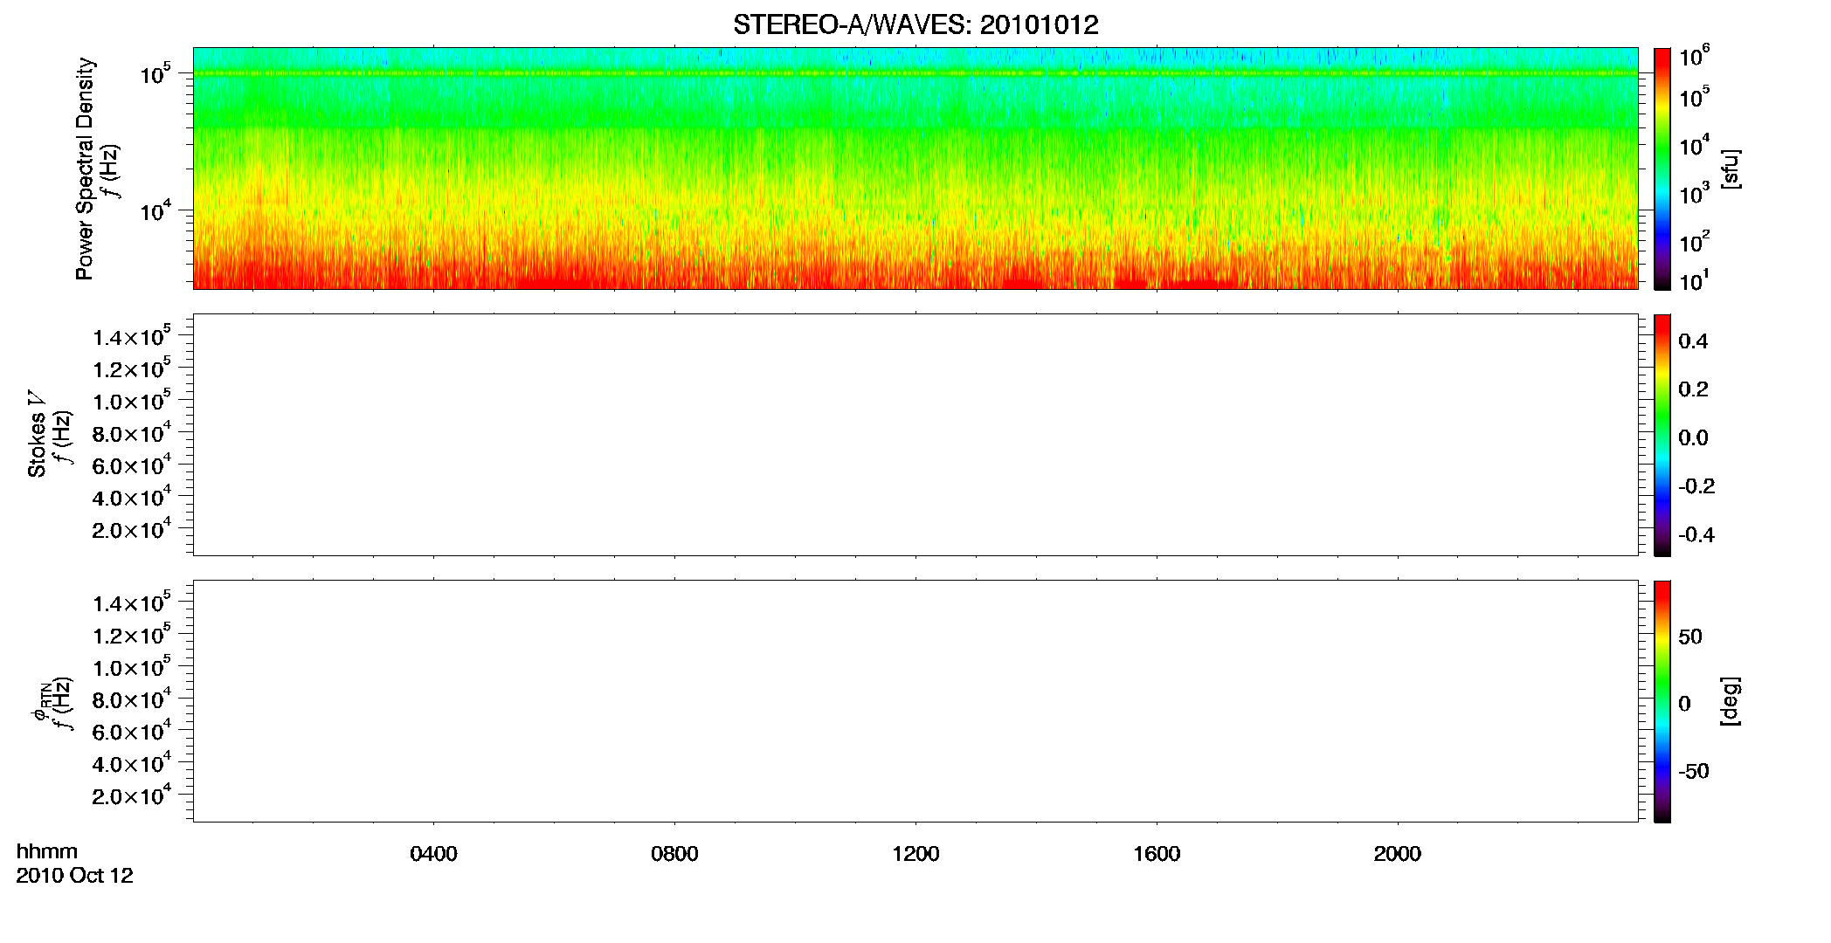Click the empty Stokes V plot panel
Viewport: 1831px width, 943px height.
(x=915, y=435)
